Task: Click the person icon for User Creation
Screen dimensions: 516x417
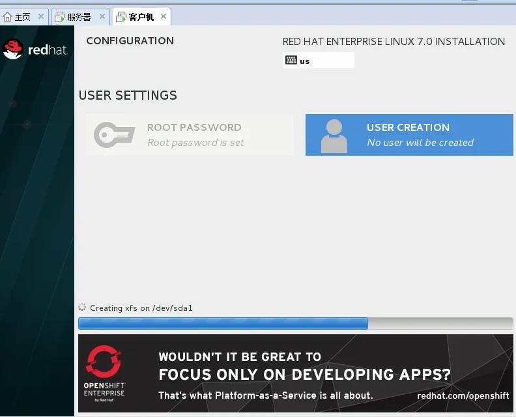Action: pos(334,136)
